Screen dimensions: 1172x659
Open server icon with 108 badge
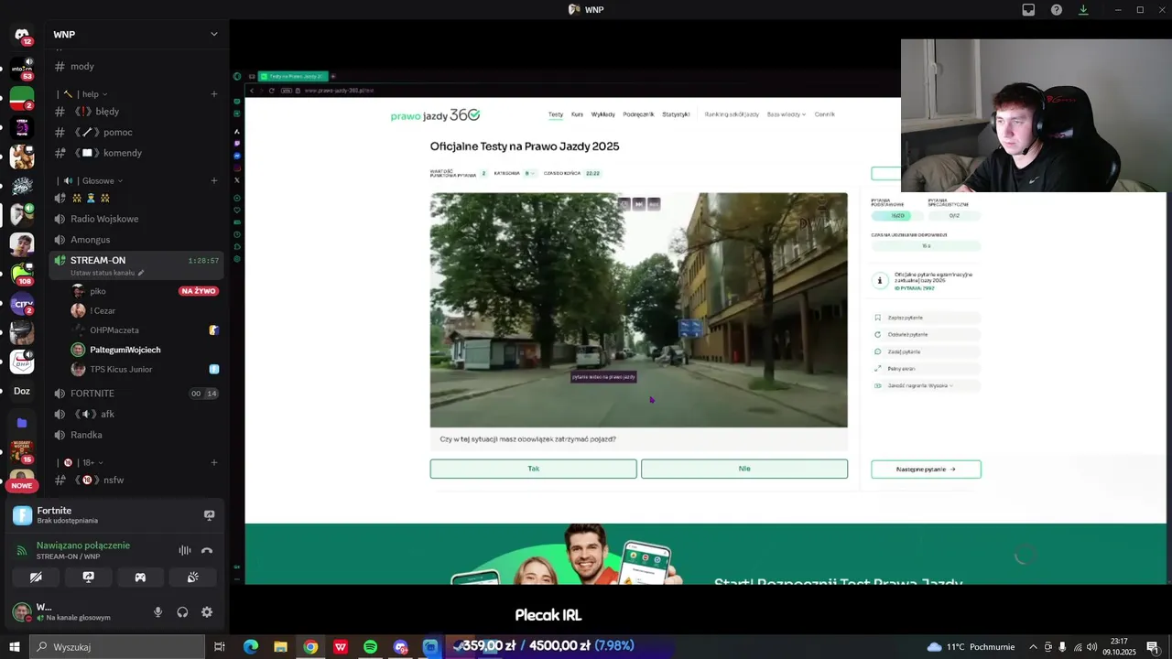[22, 274]
